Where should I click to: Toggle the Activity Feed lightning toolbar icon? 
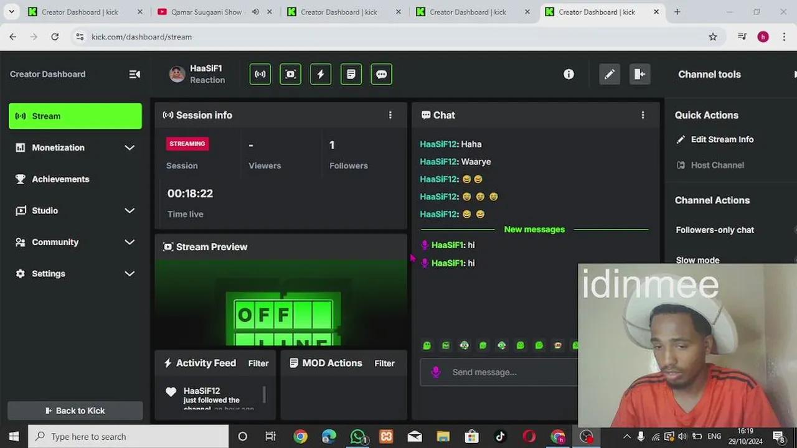321,74
